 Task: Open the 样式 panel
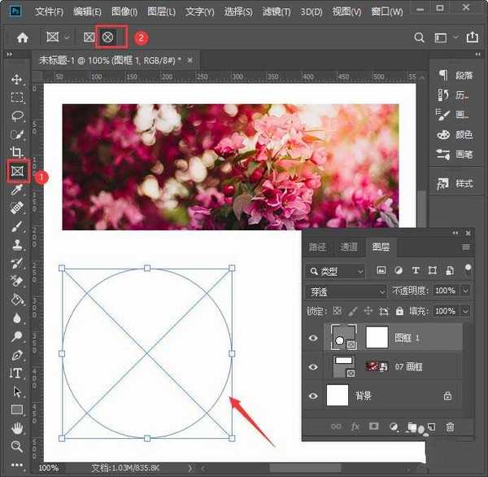point(455,183)
